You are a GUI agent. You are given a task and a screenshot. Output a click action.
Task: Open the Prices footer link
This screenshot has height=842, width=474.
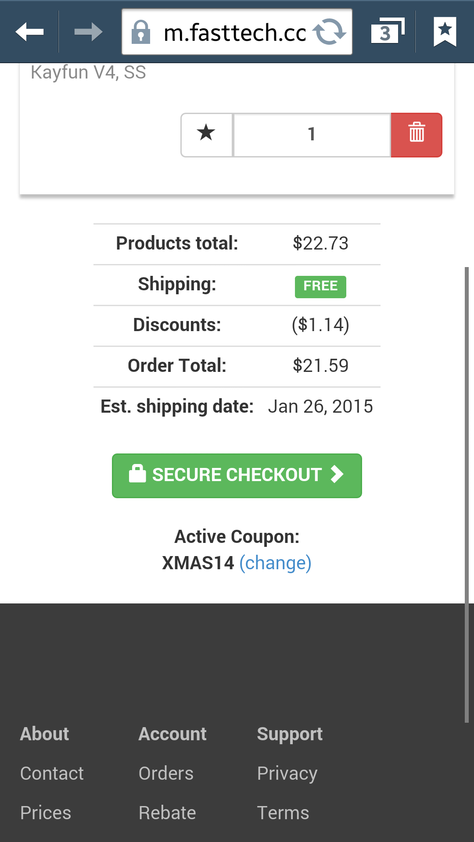pos(46,813)
